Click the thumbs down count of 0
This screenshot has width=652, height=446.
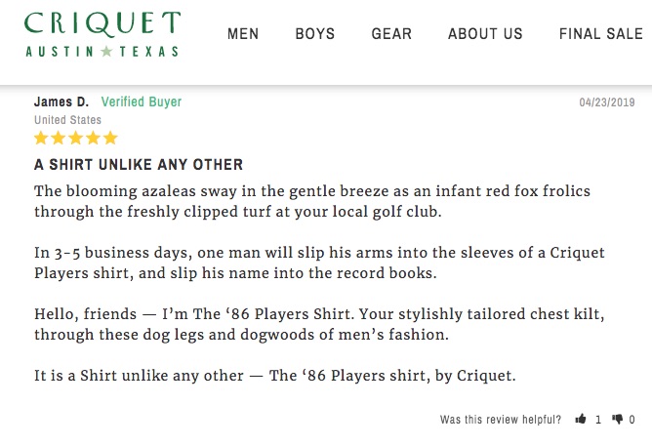coord(632,420)
